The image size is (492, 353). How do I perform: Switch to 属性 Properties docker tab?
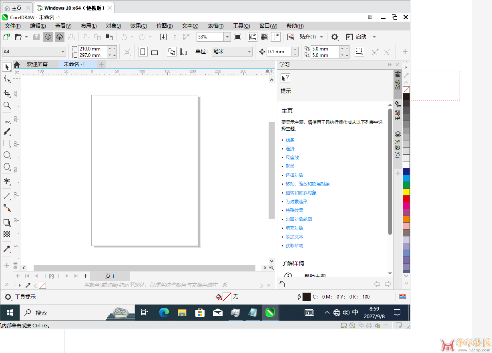click(398, 111)
